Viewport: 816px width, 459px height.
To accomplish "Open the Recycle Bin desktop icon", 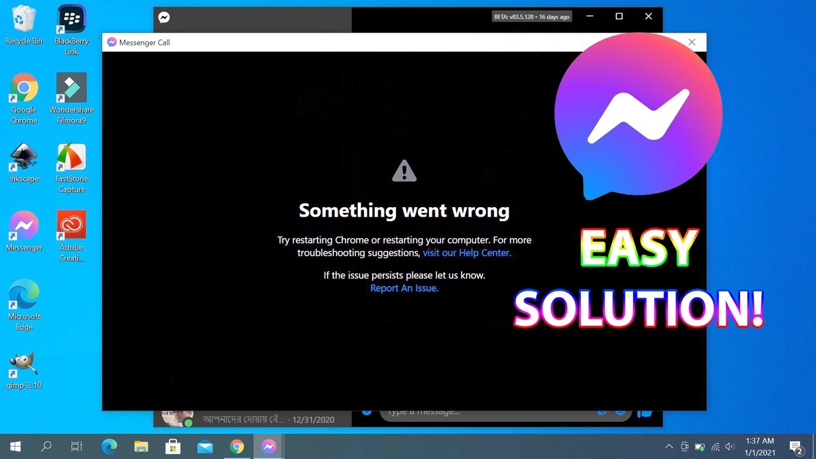I will coord(24,25).
